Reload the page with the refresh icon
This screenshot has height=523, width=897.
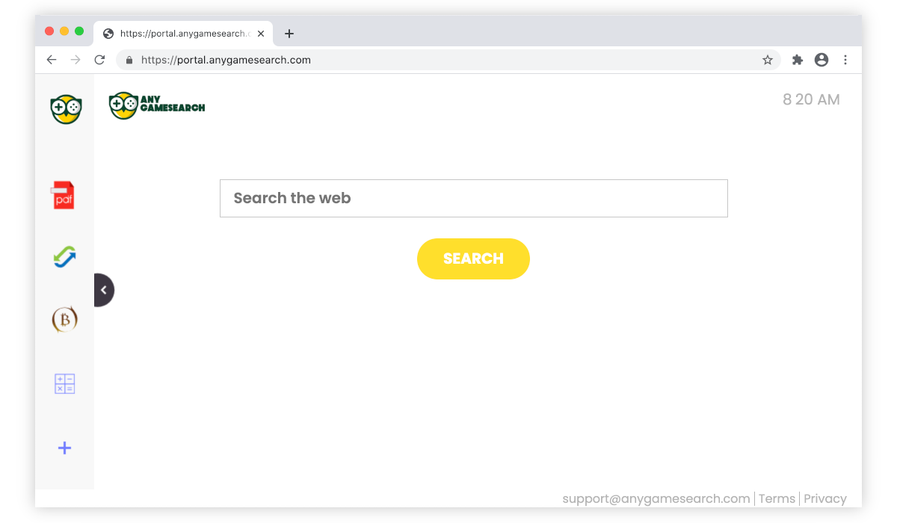pos(99,60)
